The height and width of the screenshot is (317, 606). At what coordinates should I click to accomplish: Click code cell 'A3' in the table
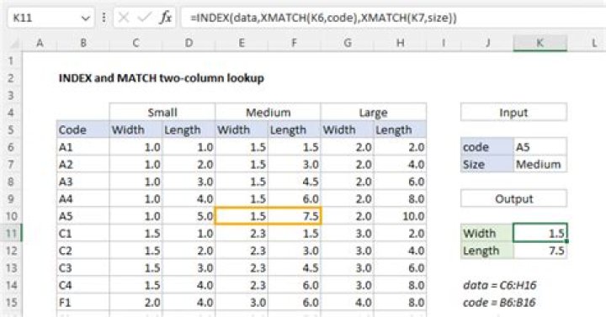pos(82,182)
